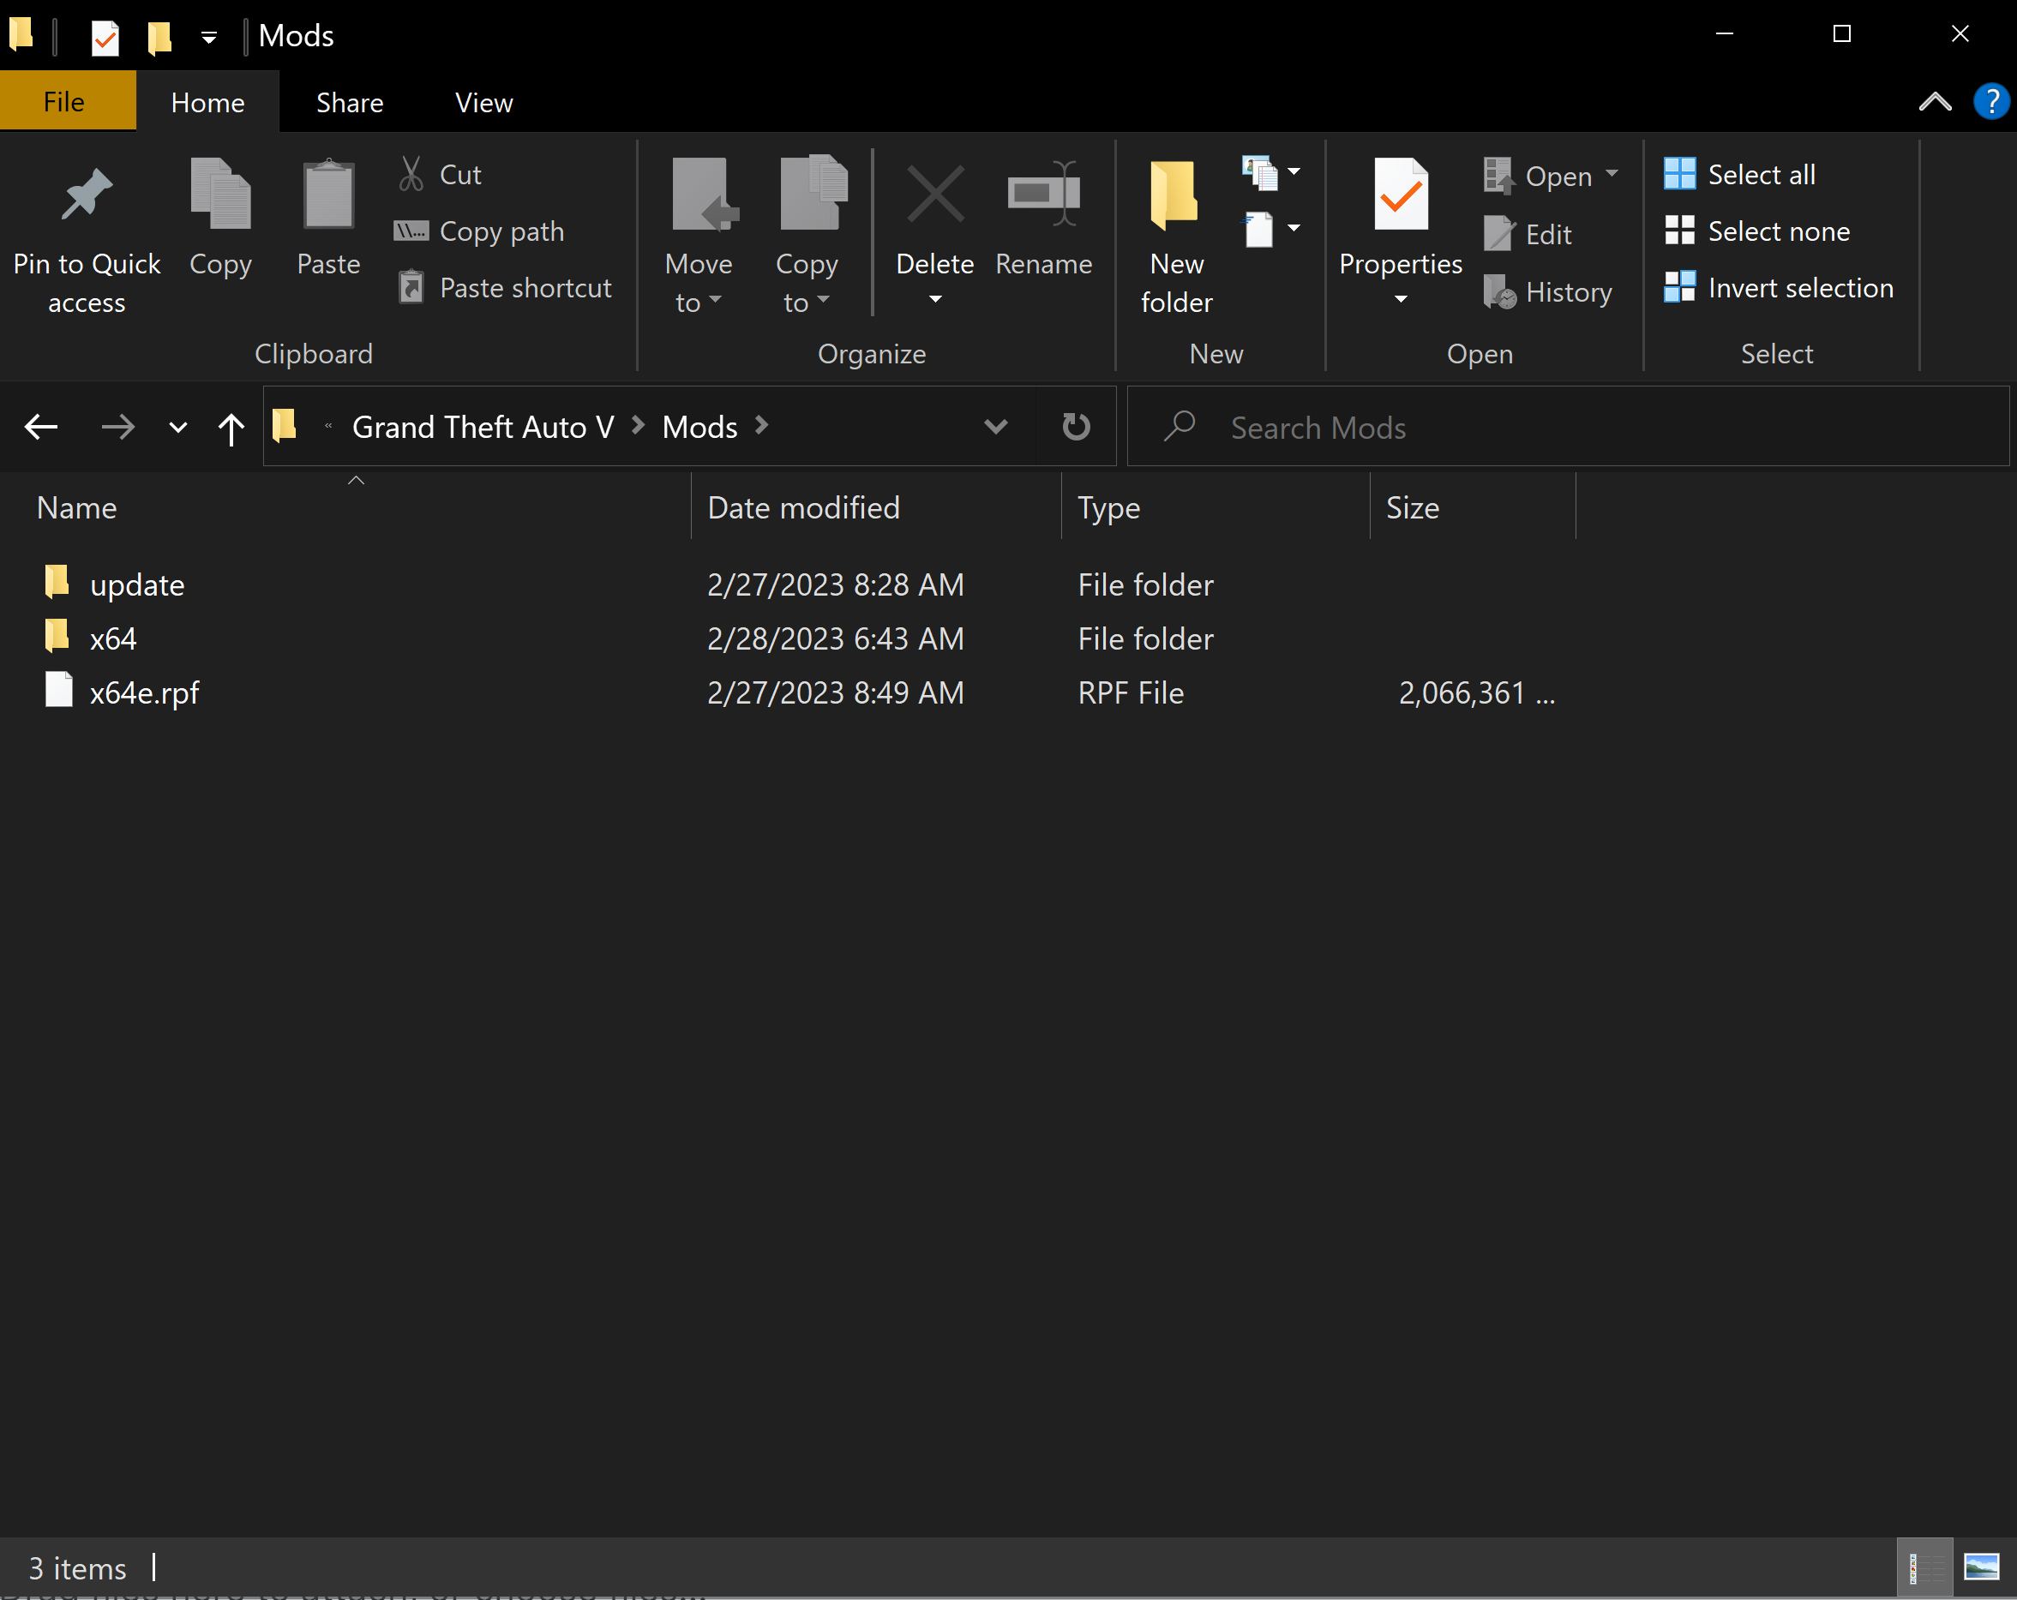Open the View ribbon tab
The height and width of the screenshot is (1600, 2017).
[x=483, y=103]
